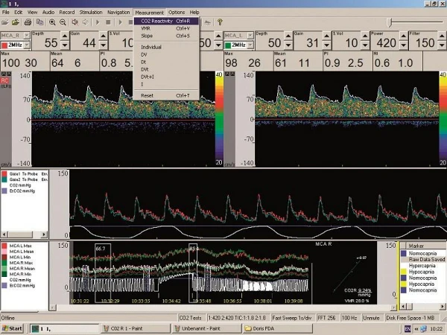This screenshot has height=335, width=447.
Task: Click the speaker audio toolbar icon
Action: point(74,22)
